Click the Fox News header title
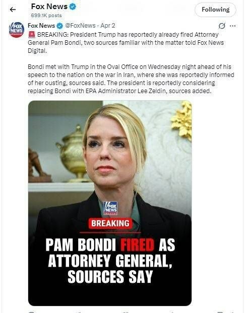 49,7
